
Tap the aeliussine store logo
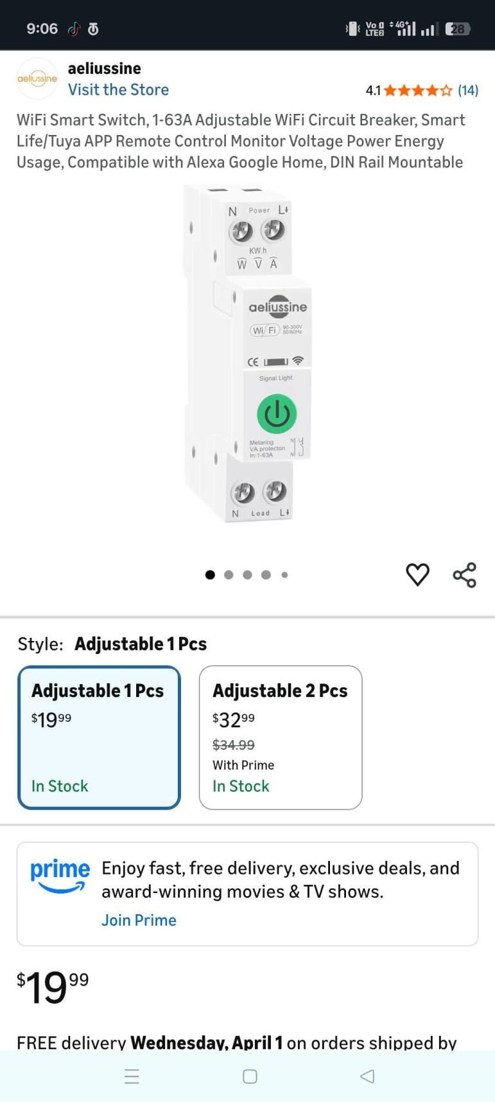(37, 79)
